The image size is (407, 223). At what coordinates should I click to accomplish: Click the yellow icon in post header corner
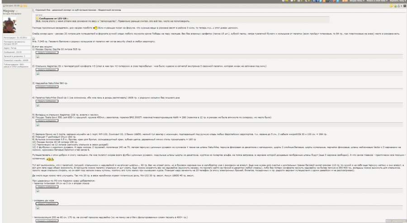coord(392,6)
